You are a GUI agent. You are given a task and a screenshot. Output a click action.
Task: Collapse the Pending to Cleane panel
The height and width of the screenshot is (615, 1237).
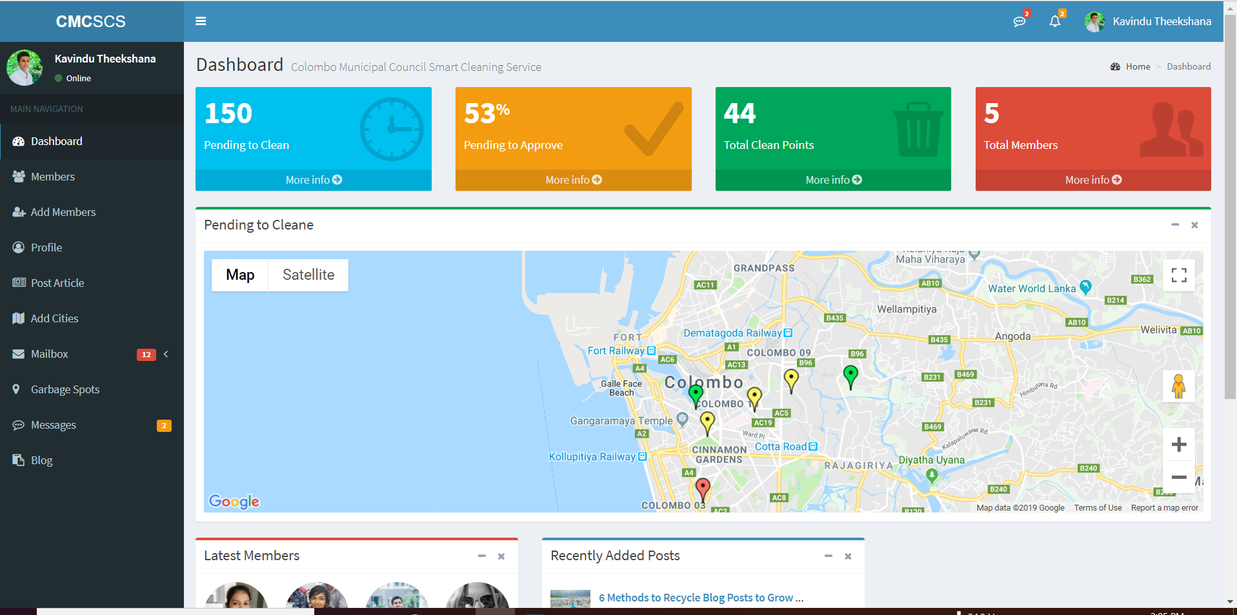point(1175,224)
